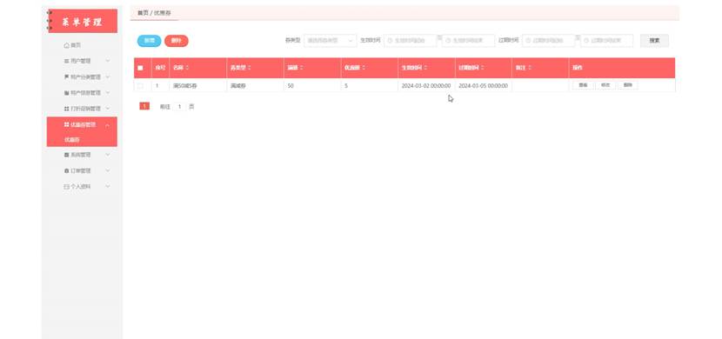
Task: Expand the 订单管理 sidebar section
Action: [107, 170]
